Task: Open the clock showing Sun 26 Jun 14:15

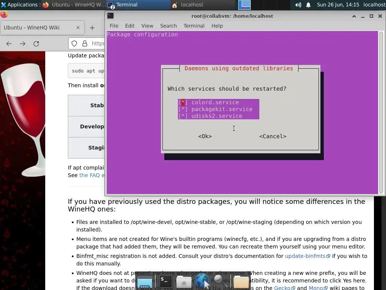Action: 338,5
